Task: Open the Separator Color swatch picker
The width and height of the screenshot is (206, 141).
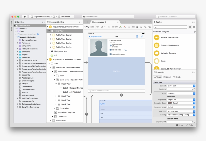Action: click(x=181, y=103)
